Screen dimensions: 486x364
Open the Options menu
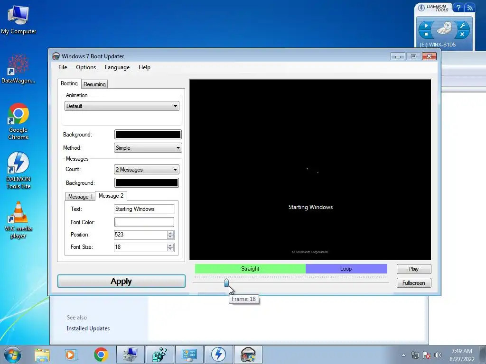86,67
